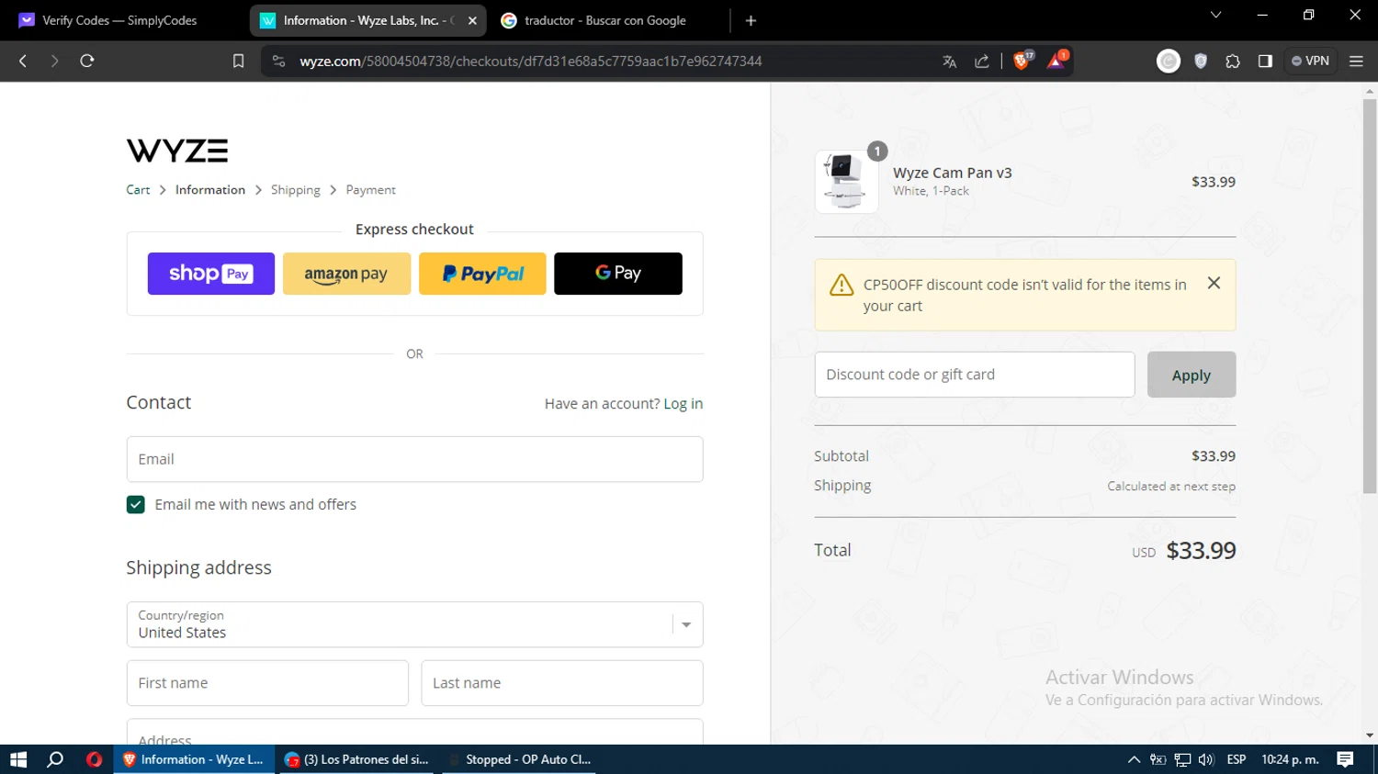Open the Opera icon in the taskbar
The image size is (1378, 774).
pos(94,759)
